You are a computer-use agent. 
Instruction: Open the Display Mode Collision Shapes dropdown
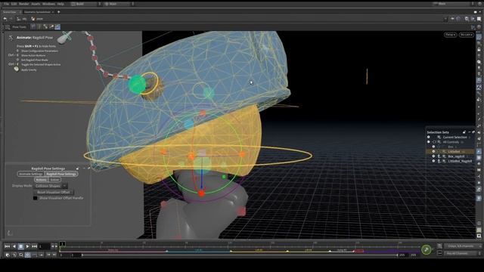pos(51,186)
